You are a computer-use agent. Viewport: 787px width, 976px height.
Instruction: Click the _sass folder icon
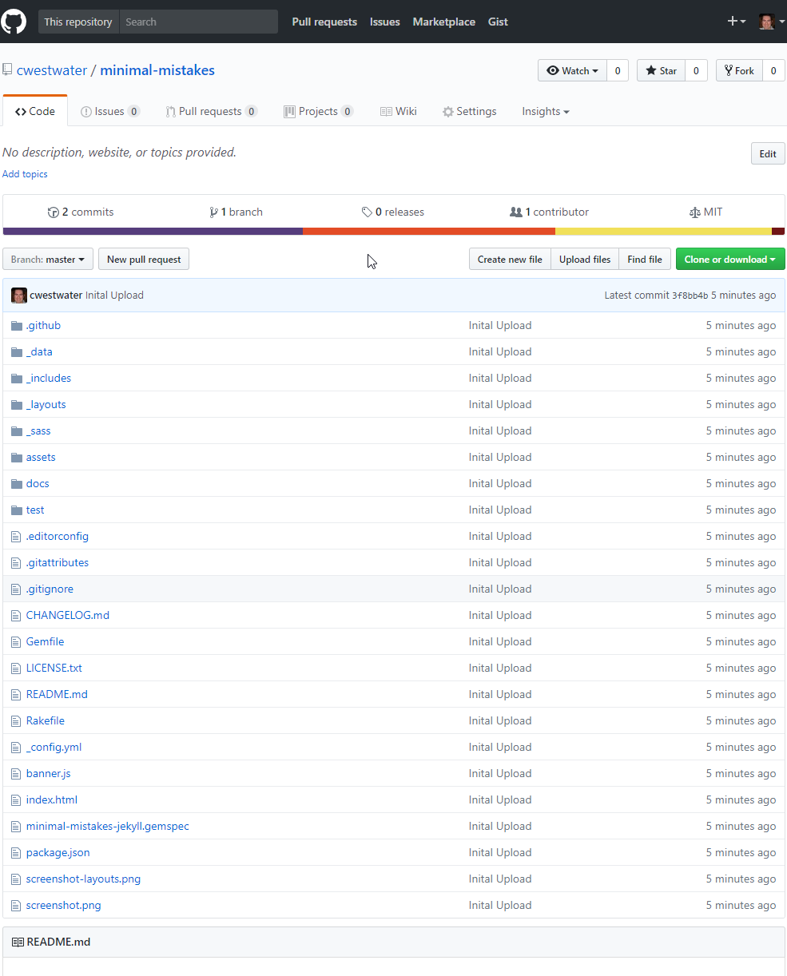17,431
